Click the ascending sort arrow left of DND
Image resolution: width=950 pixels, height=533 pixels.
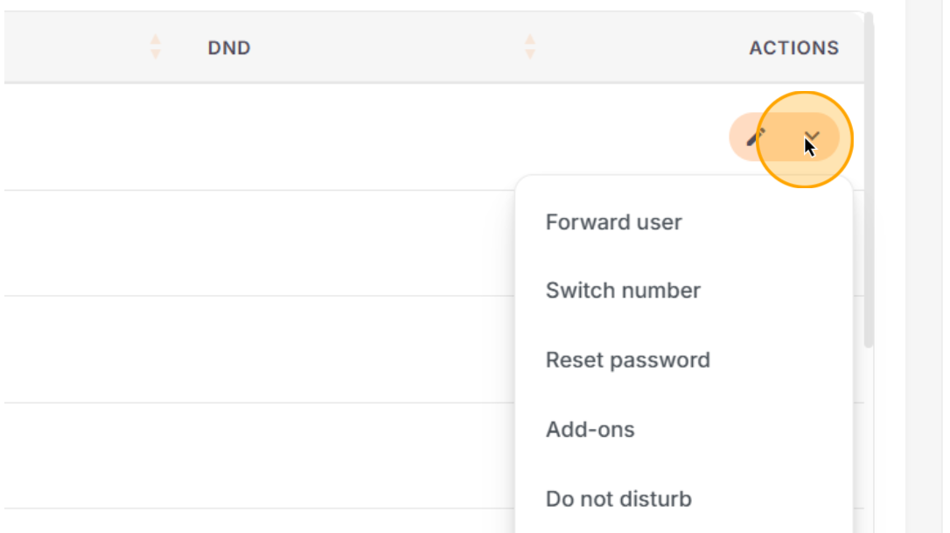click(155, 40)
